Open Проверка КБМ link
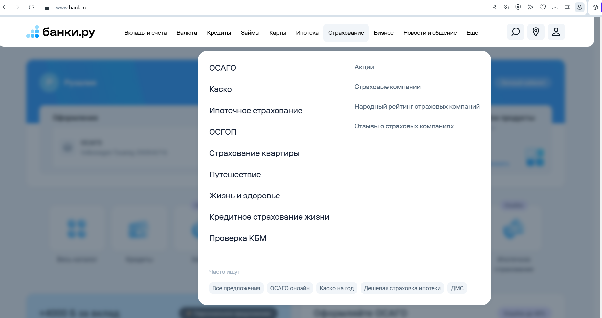Image resolution: width=602 pixels, height=318 pixels. (238, 238)
